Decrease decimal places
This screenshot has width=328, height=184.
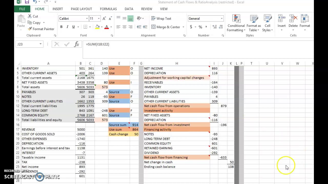(x=221, y=27)
